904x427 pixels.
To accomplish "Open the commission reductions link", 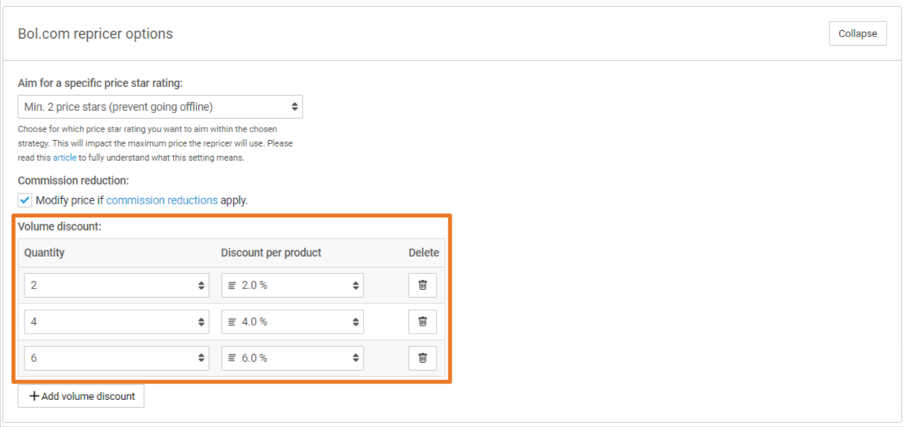I will coord(162,200).
